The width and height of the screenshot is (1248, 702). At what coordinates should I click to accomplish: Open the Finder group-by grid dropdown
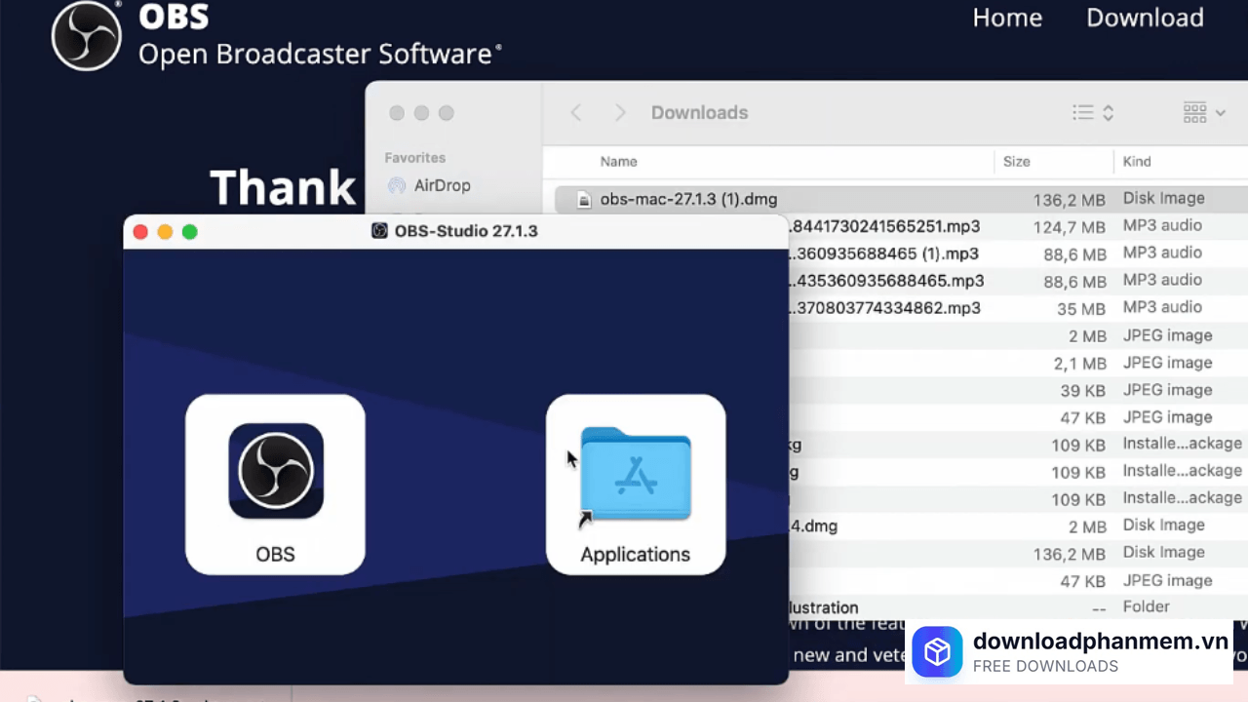point(1204,113)
